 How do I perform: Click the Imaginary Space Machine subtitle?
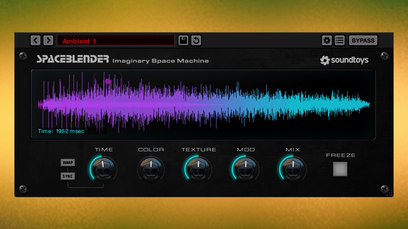point(161,61)
